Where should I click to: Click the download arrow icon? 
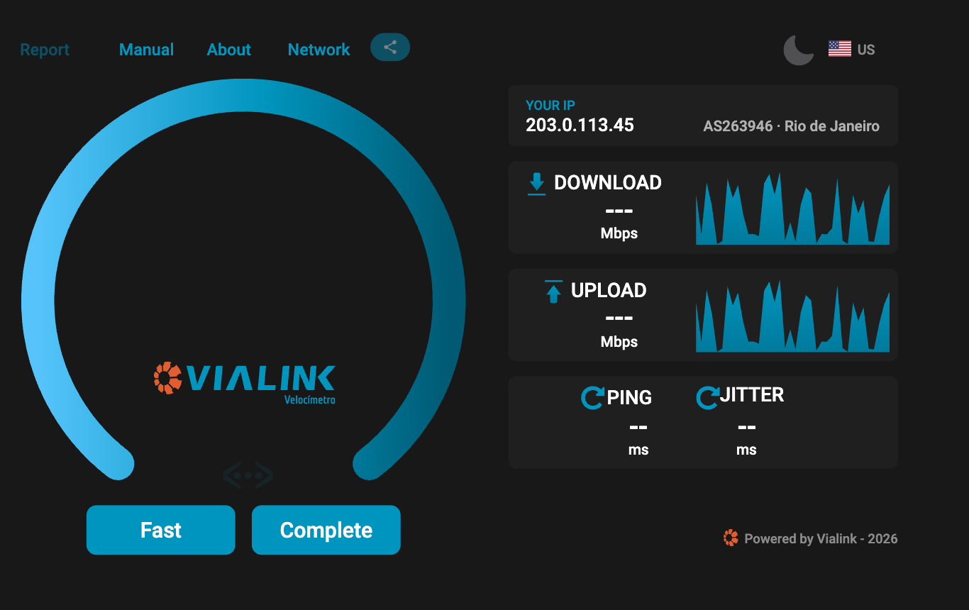537,184
